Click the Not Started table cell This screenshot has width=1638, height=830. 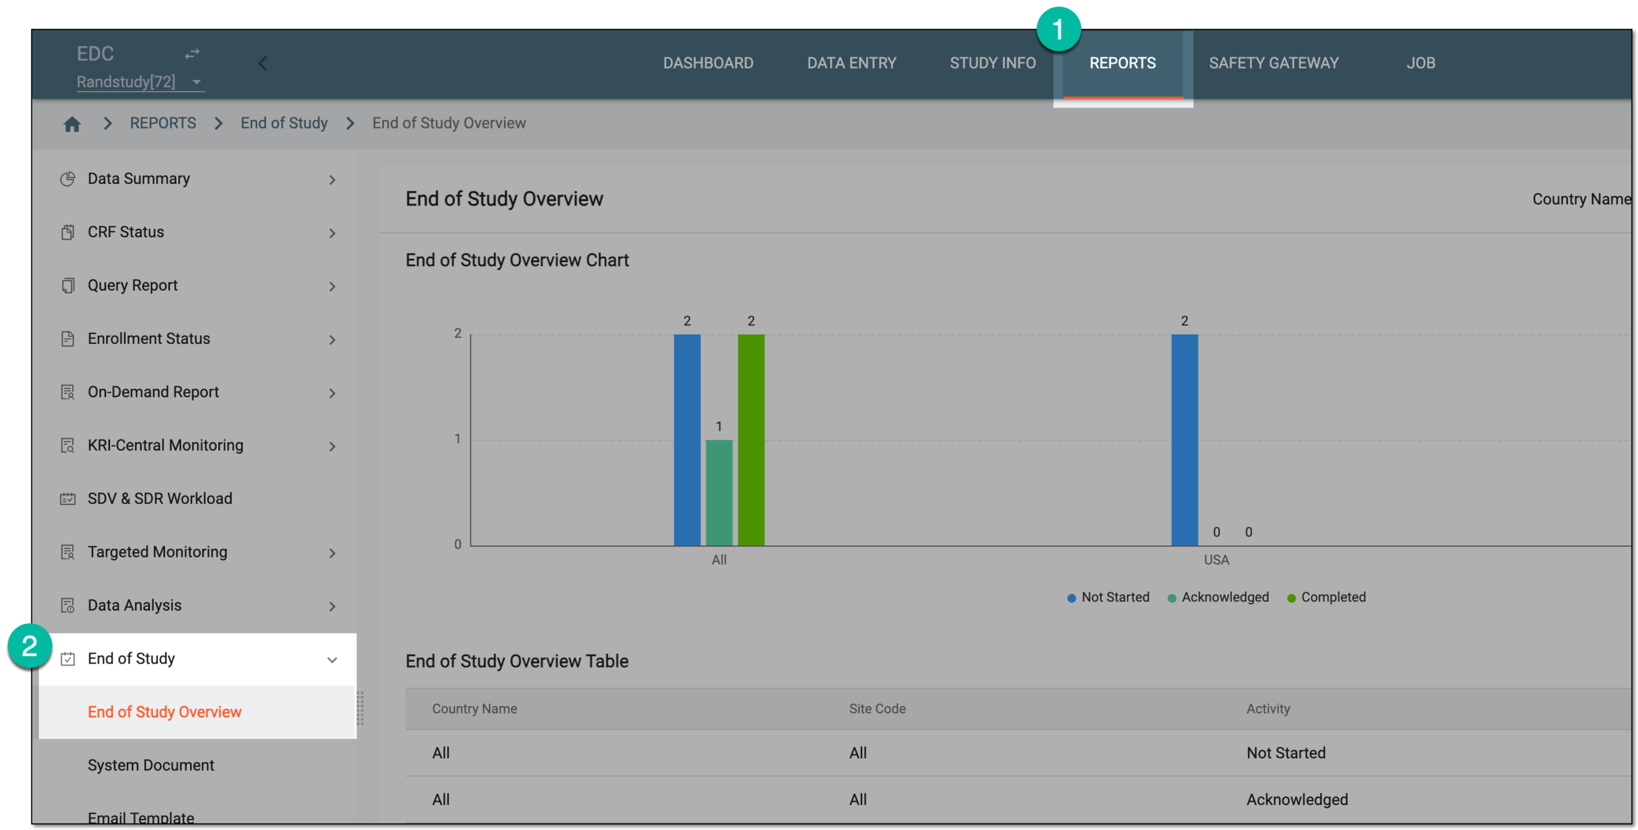pos(1286,753)
